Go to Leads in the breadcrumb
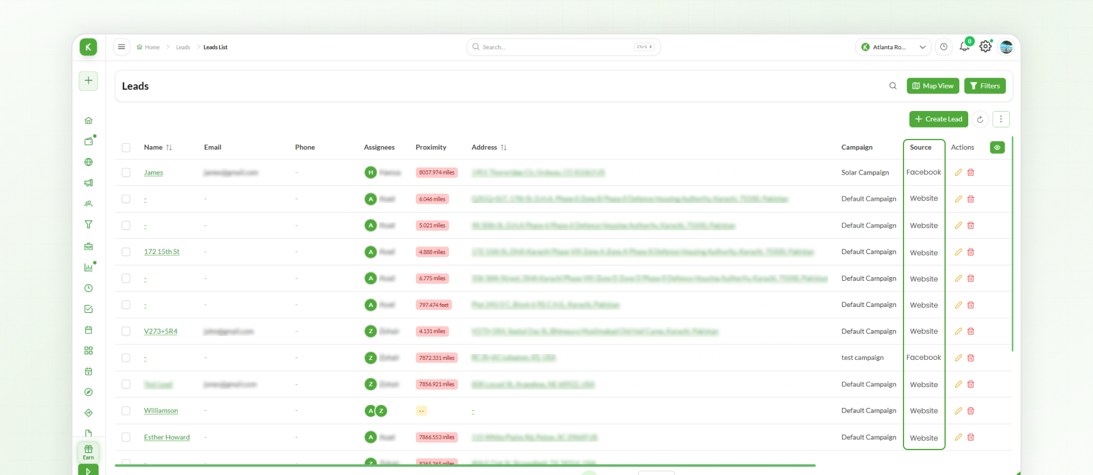Screen dimensions: 1093x475 [x=183, y=47]
